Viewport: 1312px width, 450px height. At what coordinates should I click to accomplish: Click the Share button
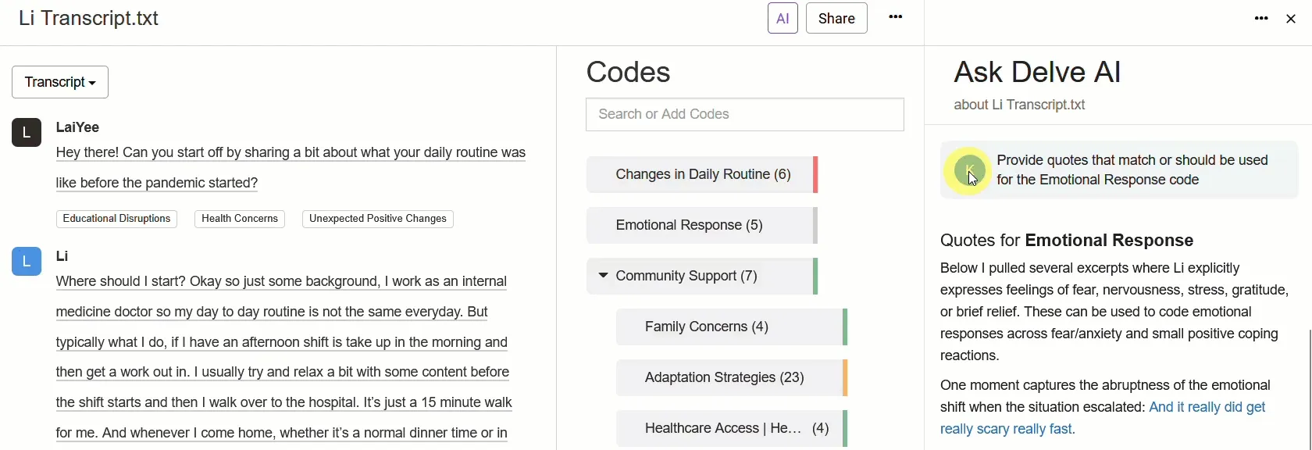pos(836,18)
